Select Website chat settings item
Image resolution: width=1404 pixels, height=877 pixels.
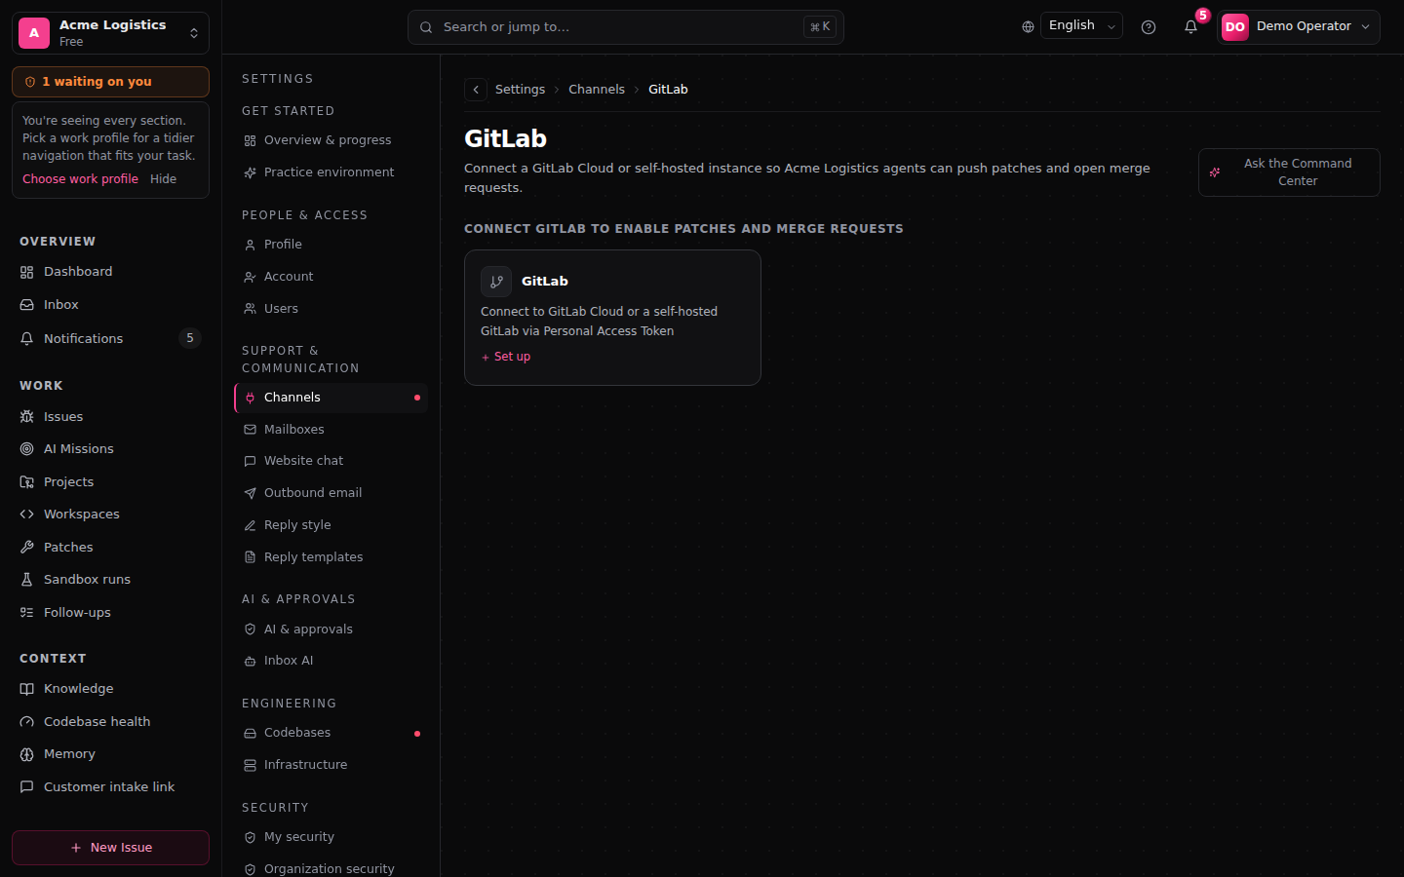pos(331,461)
